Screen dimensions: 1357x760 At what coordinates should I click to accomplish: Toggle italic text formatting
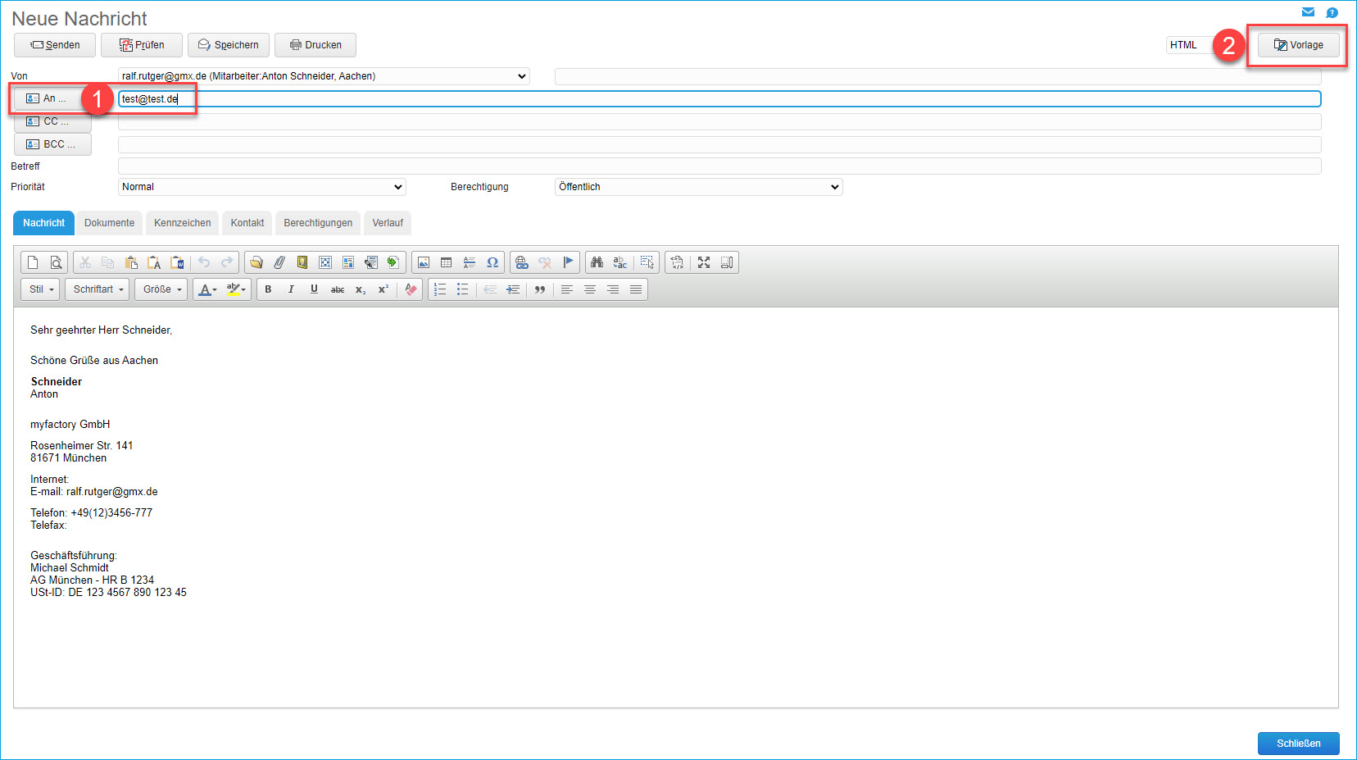(x=291, y=289)
